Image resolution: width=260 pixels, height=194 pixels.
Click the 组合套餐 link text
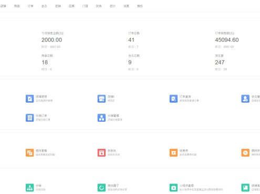[x=41, y=150]
